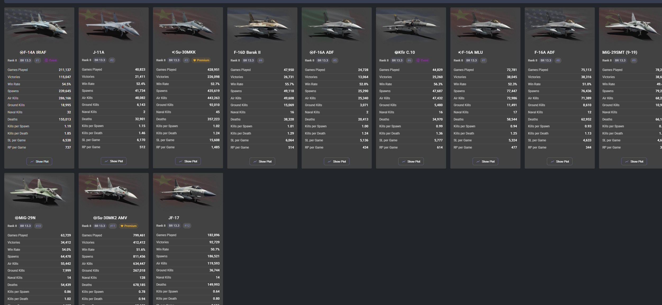Select the JF-17 vehicle title
662x305 pixels.
click(x=174, y=218)
